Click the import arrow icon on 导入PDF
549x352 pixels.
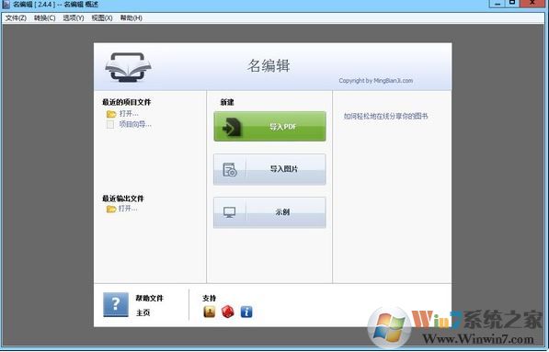click(x=232, y=127)
